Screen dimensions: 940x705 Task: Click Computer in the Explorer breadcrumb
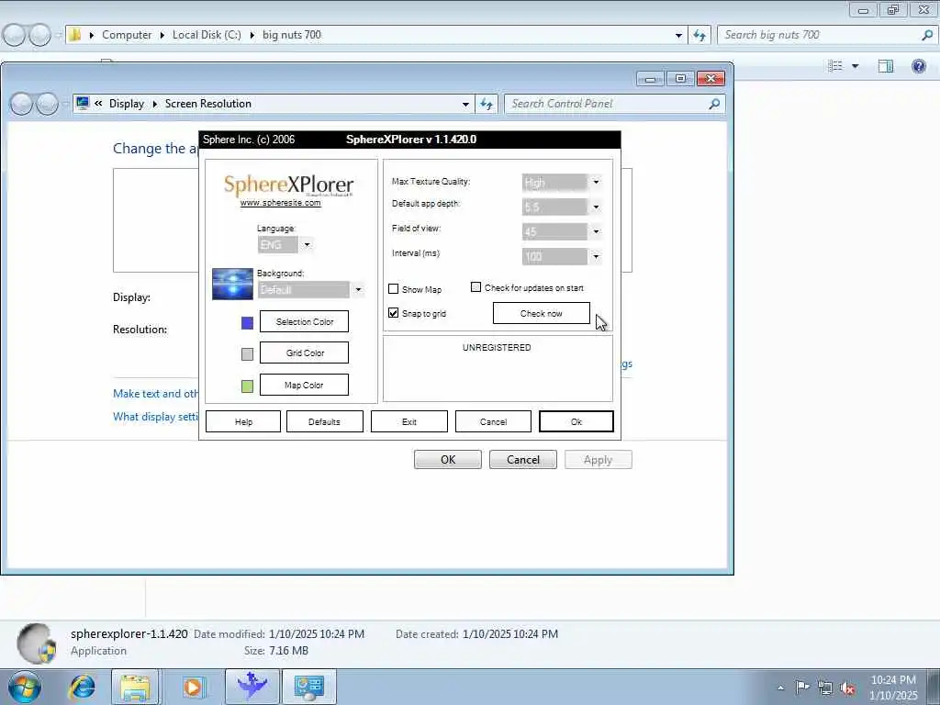pos(127,35)
